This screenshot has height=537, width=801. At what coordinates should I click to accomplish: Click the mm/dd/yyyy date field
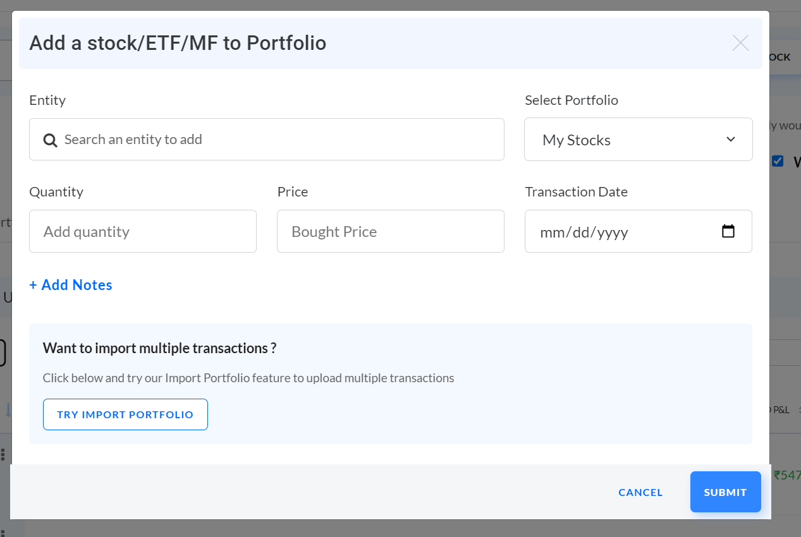[x=639, y=231]
